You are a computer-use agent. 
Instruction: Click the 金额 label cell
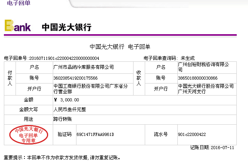(x=28, y=100)
